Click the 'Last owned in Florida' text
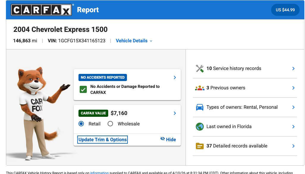 tap(229, 126)
